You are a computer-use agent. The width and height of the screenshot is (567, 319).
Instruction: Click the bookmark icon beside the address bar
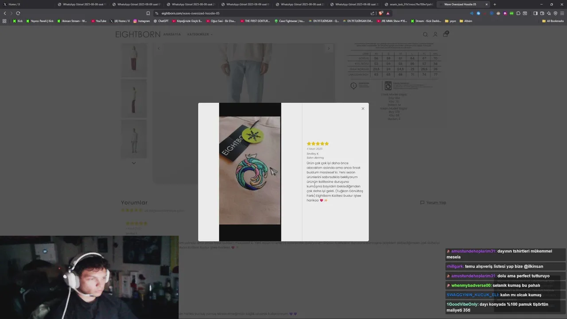point(148,13)
